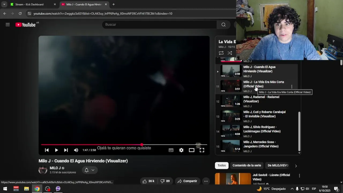Focus the Buscar search field
Image resolution: width=343 pixels, height=193 pixels.
[x=159, y=25]
